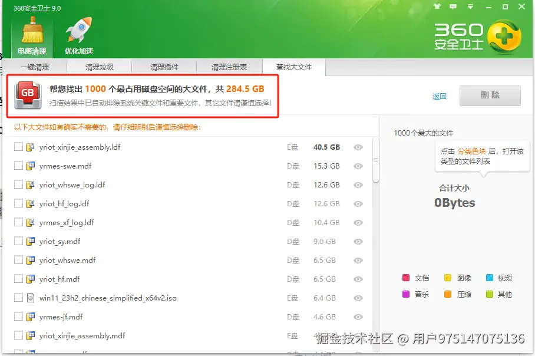Check the box for yrmes-swe.mdf
The width and height of the screenshot is (535, 356).
click(18, 166)
